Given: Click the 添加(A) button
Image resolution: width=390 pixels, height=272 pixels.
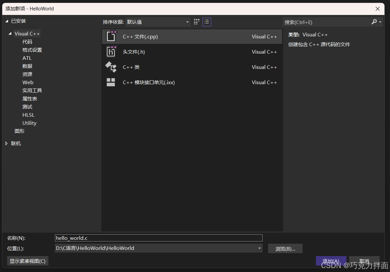Looking at the screenshot, I should 331,261.
